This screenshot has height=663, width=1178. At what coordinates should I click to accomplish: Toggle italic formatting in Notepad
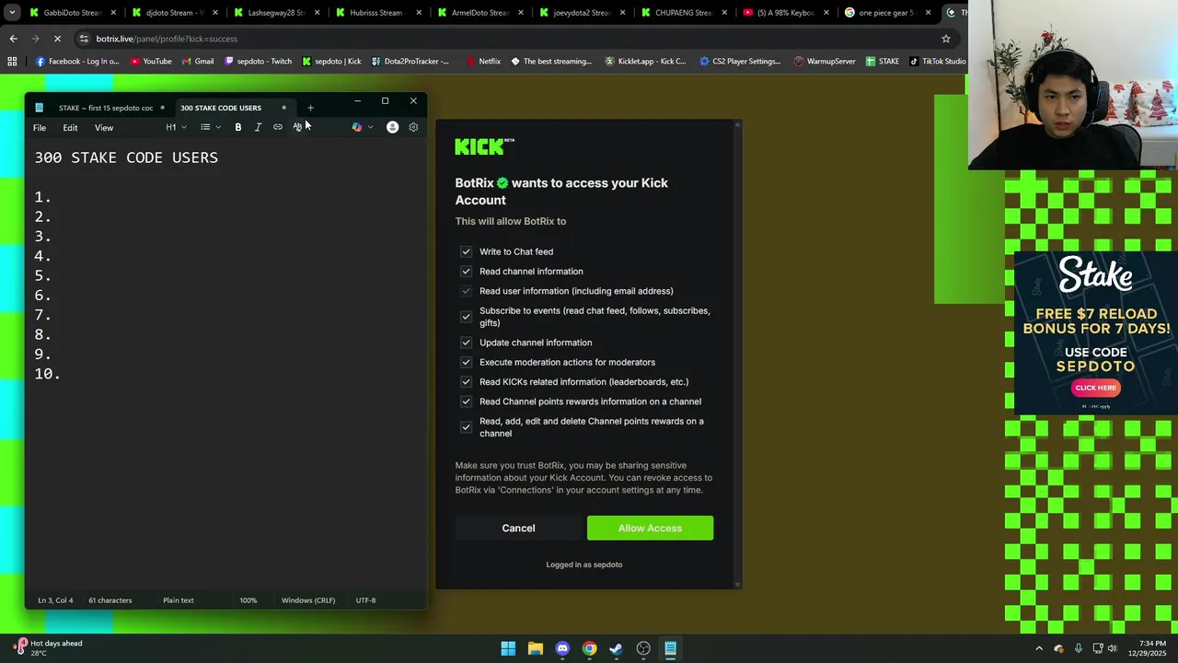point(258,127)
